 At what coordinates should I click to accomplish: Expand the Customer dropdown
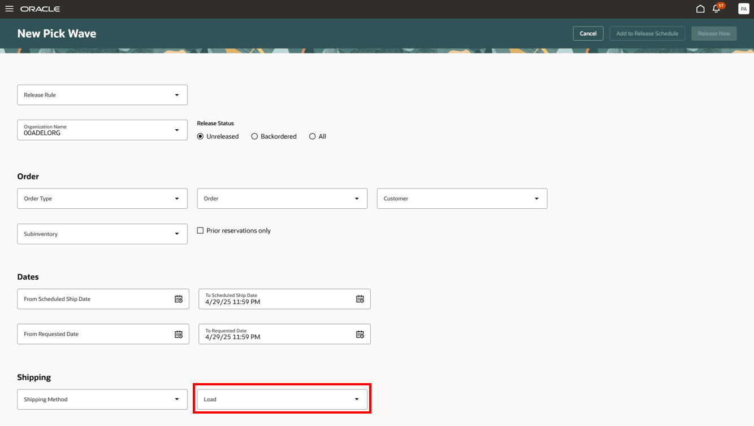coord(536,199)
